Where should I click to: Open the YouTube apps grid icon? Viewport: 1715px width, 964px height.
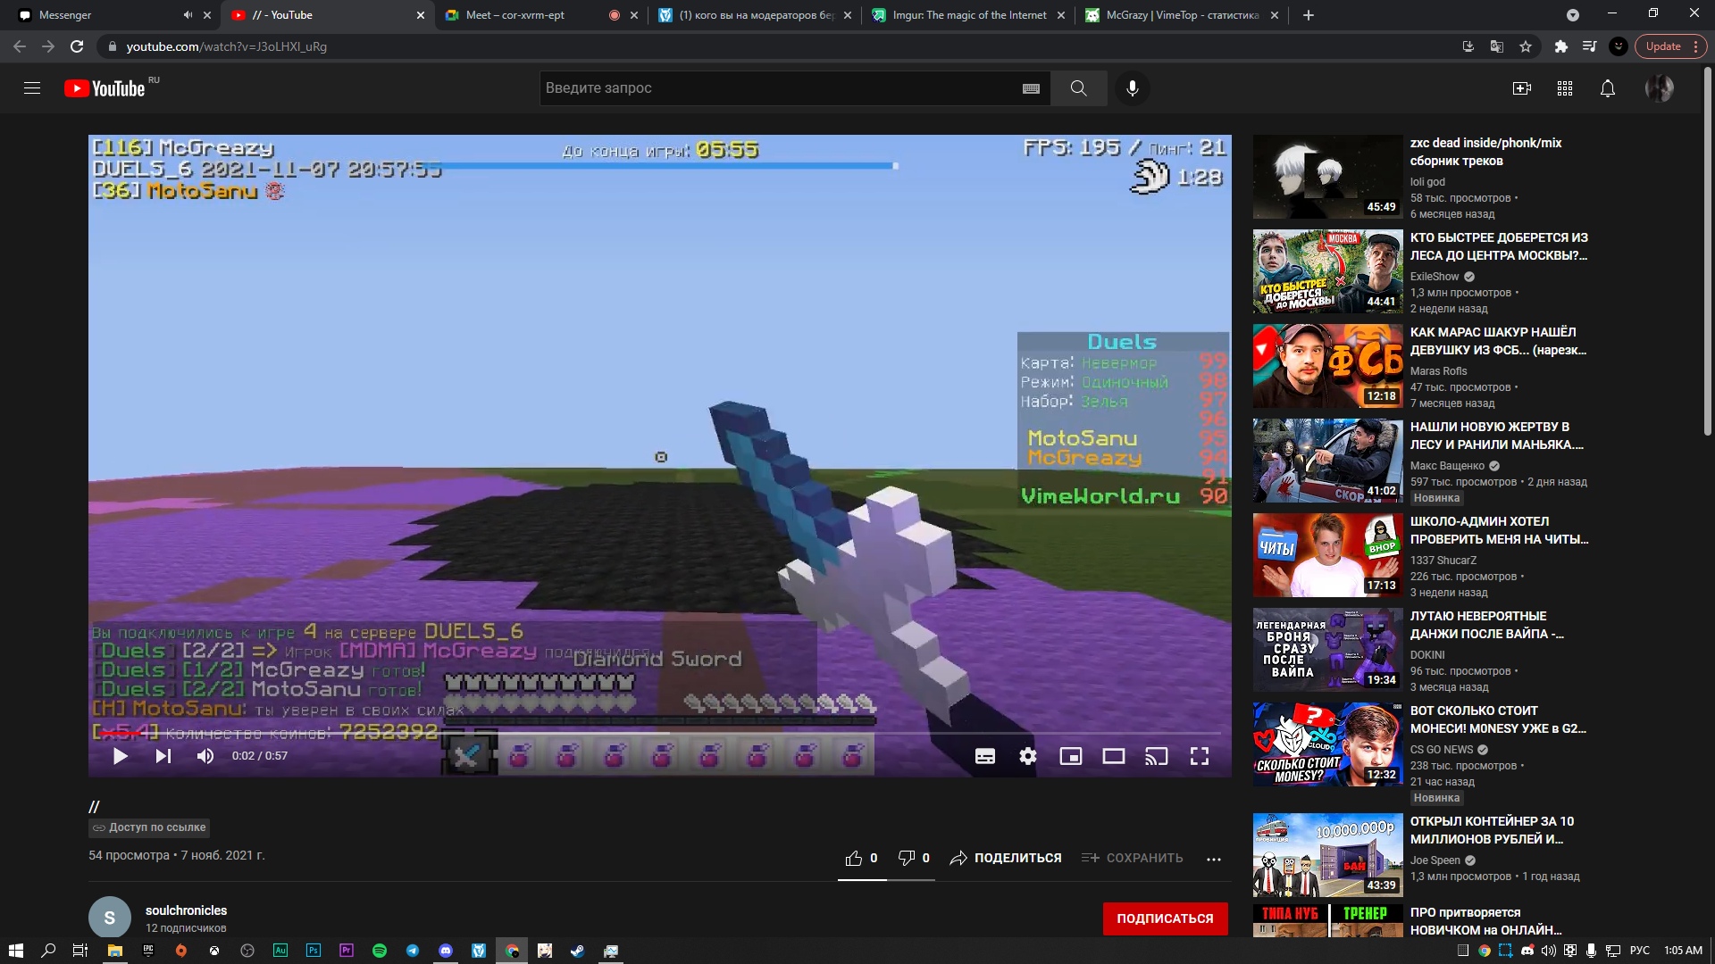pyautogui.click(x=1564, y=88)
